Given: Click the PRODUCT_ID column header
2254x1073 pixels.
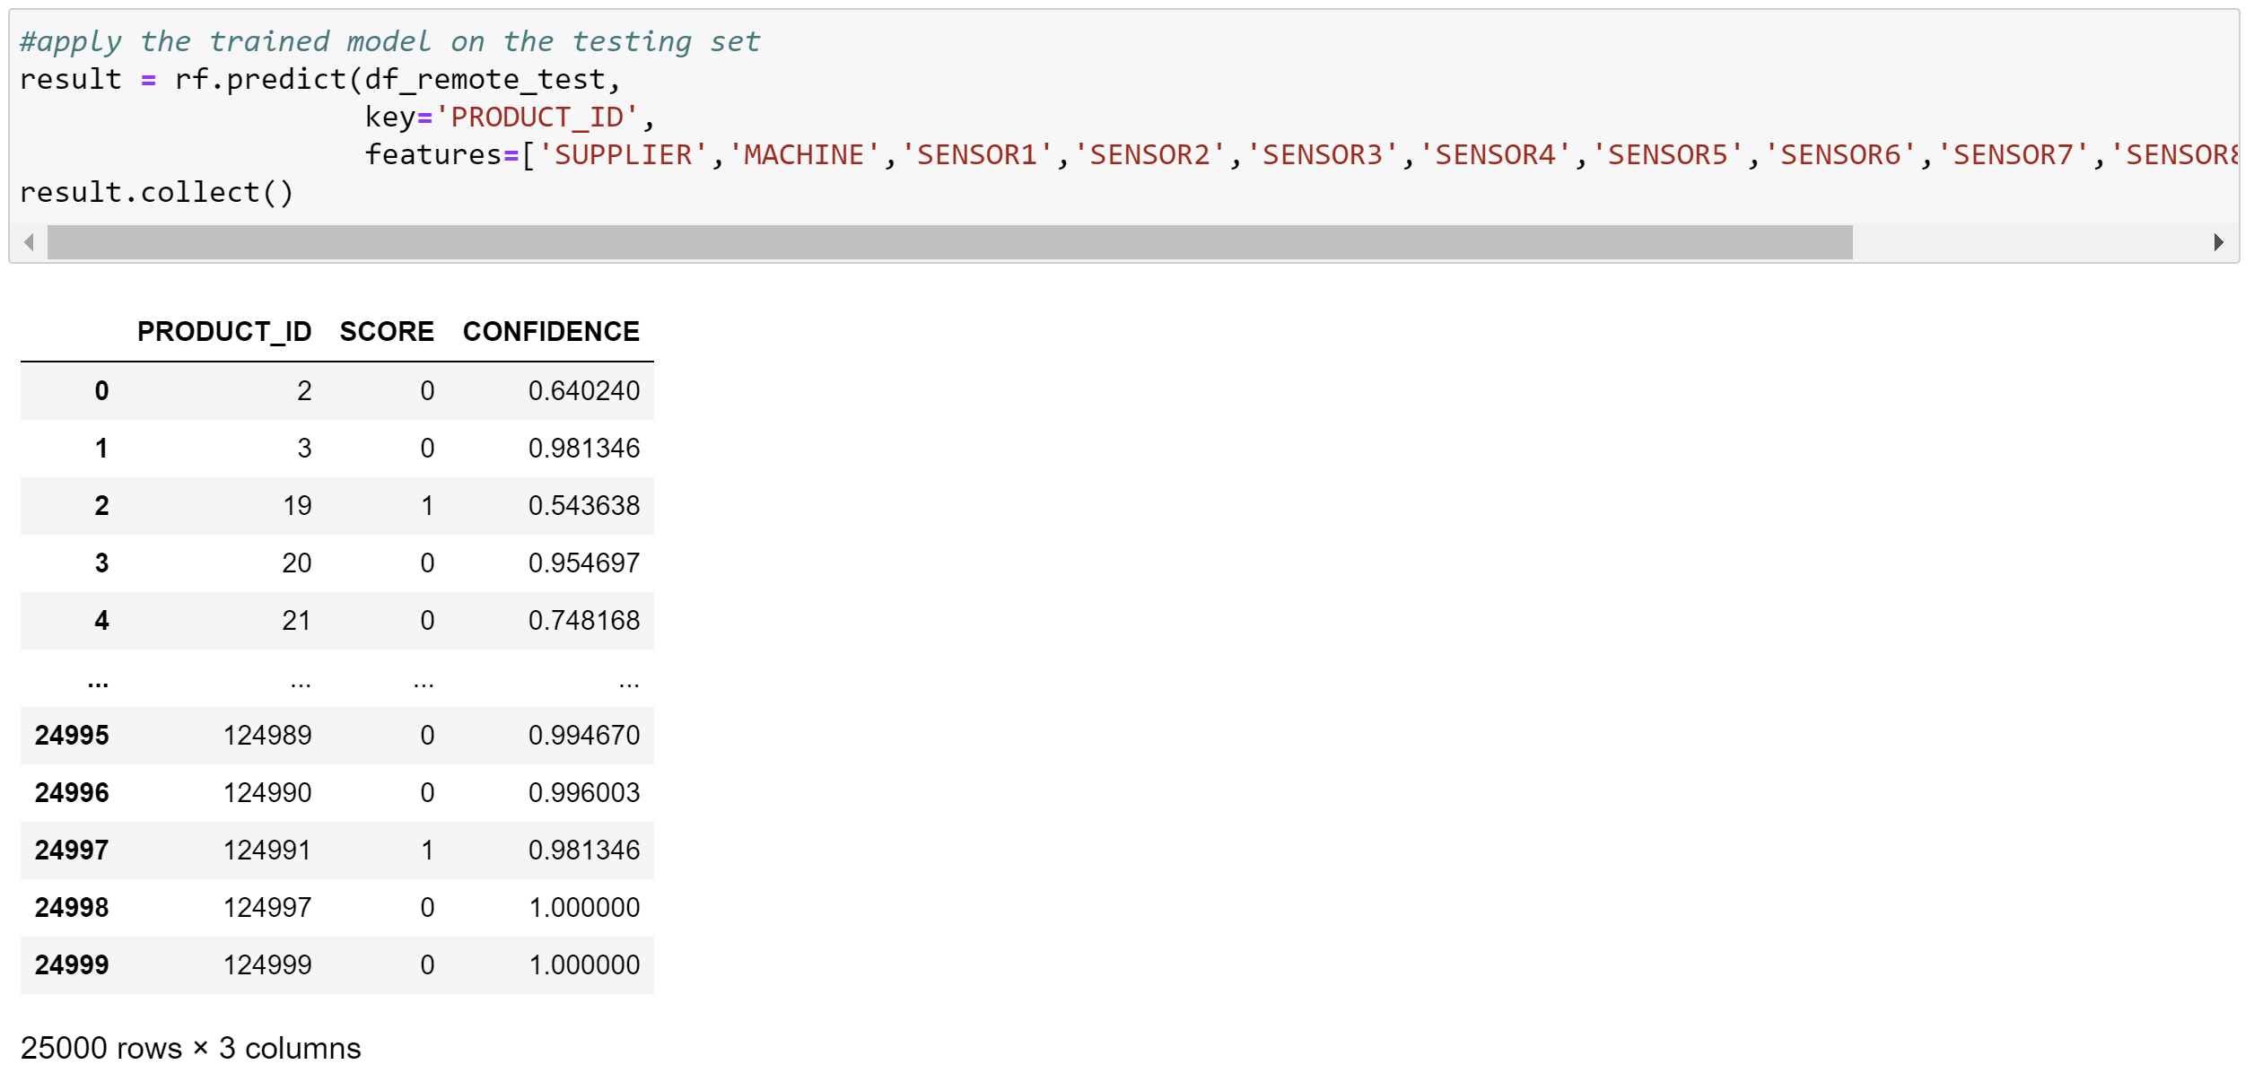Looking at the screenshot, I should (x=223, y=332).
